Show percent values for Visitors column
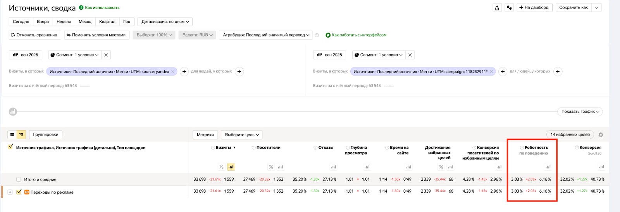This screenshot has width=620, height=212. 271,167
